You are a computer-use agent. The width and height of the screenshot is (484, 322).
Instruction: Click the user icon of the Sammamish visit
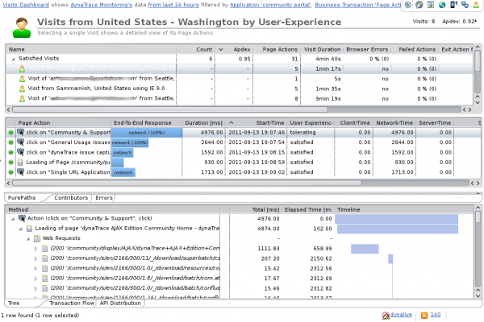point(22,89)
